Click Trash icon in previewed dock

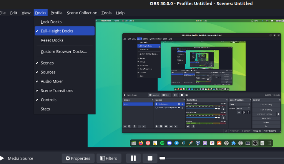[262, 143]
